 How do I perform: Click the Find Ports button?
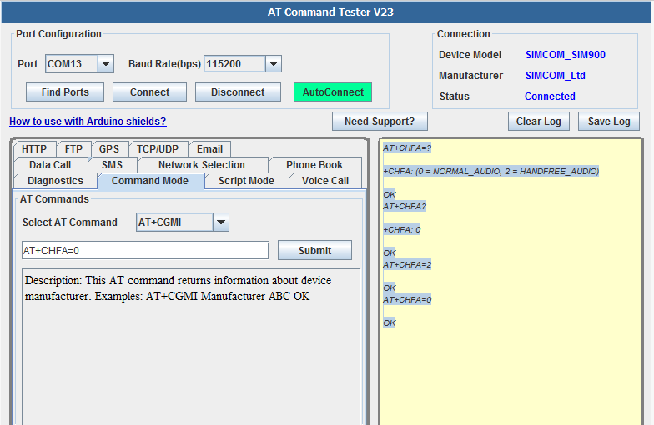65,92
